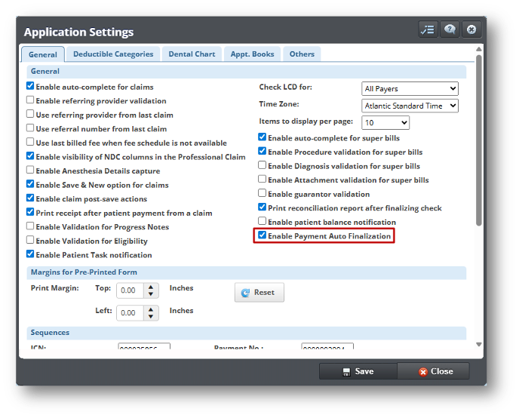Toggle Enable Payment Auto Finalization checkbox
This screenshot has height=418, width=519.
click(x=263, y=236)
